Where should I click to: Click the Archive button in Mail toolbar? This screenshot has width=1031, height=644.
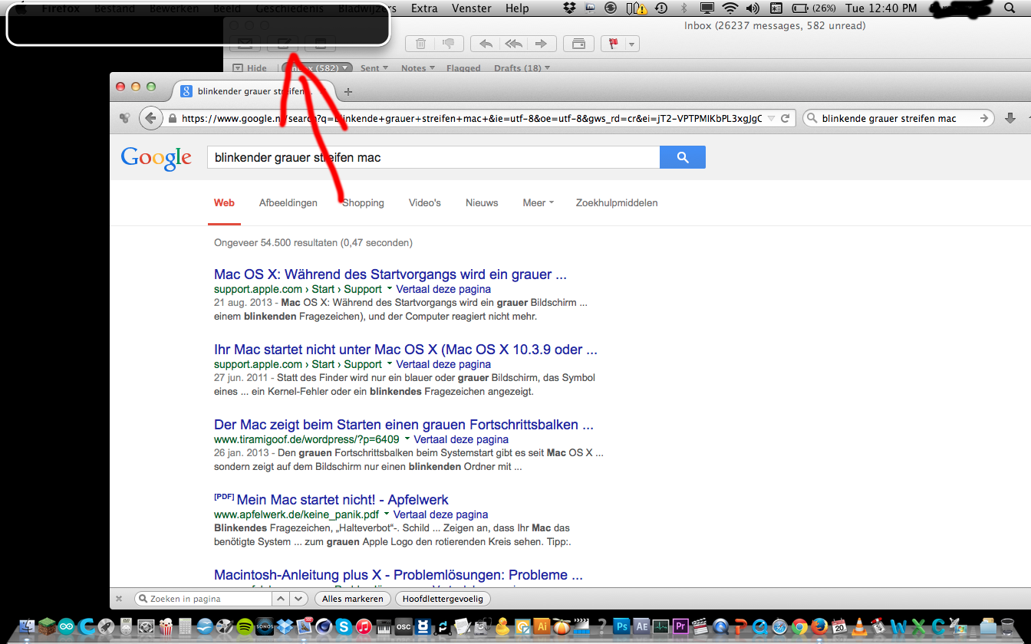(578, 44)
